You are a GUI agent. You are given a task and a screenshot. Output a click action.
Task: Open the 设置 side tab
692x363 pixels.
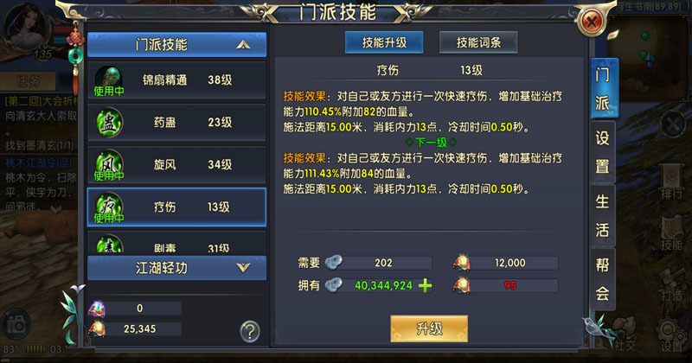[x=602, y=152]
